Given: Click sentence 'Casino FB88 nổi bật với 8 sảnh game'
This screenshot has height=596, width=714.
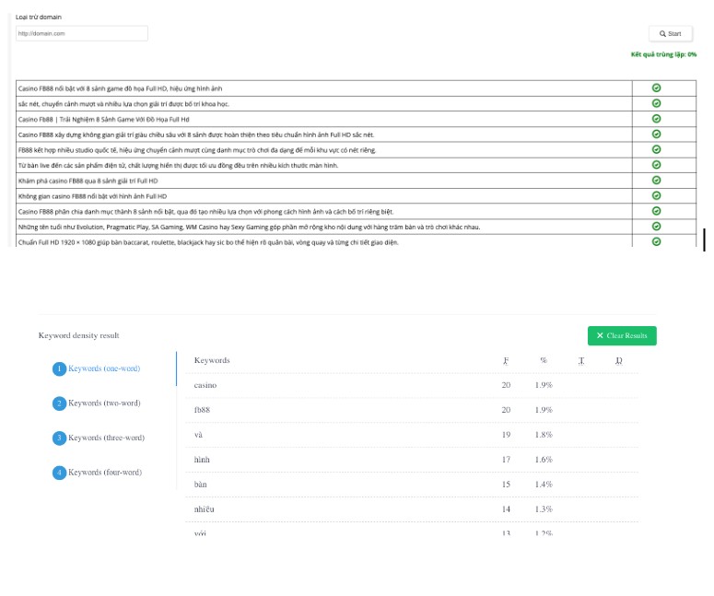Looking at the screenshot, I should pos(120,88).
